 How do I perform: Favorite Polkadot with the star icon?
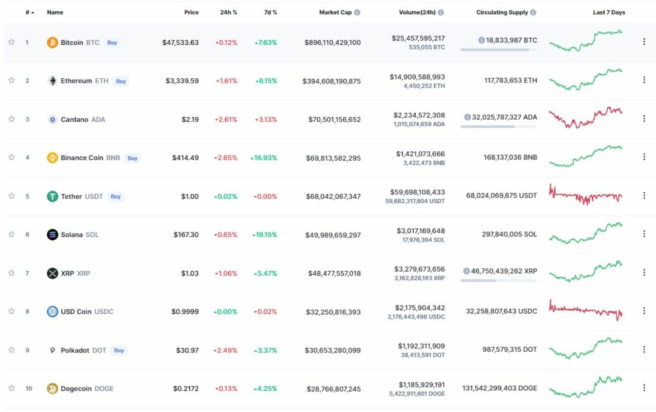click(x=12, y=350)
